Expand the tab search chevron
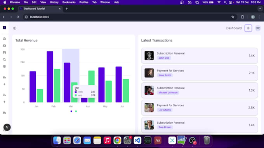The width and height of the screenshot is (264, 148). (x=260, y=9)
